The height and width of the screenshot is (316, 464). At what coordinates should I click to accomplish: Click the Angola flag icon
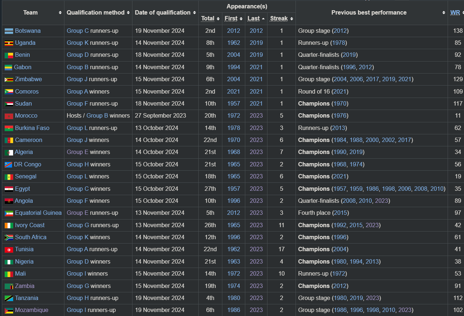coord(9,201)
